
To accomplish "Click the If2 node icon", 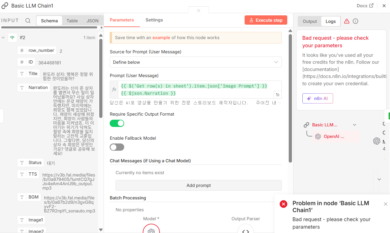I will pos(12,38).
